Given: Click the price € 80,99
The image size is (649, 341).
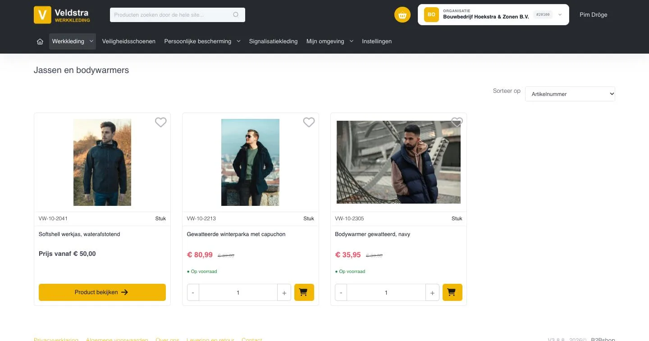Looking at the screenshot, I should click(x=200, y=255).
